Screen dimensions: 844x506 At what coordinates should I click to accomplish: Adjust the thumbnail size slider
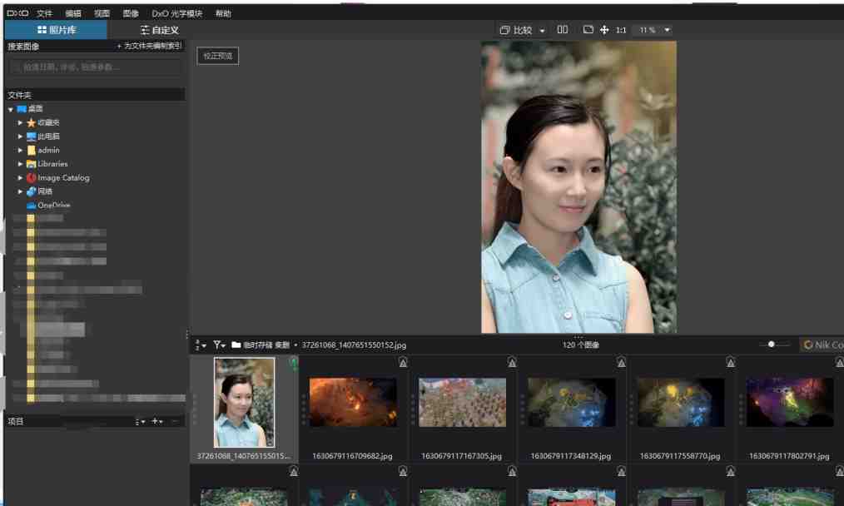(x=773, y=344)
